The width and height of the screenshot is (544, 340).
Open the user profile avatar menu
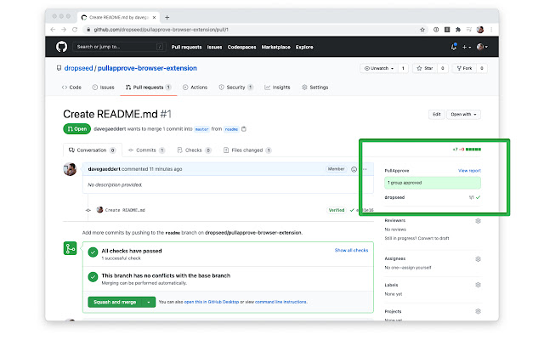click(x=482, y=46)
